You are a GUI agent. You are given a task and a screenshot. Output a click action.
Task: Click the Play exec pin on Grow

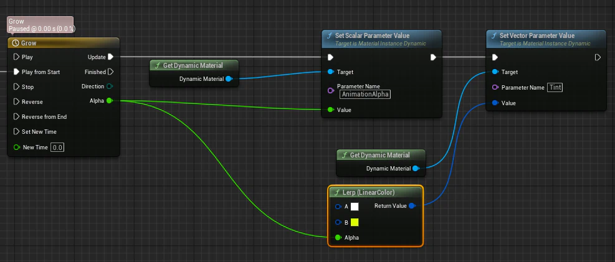coord(16,57)
